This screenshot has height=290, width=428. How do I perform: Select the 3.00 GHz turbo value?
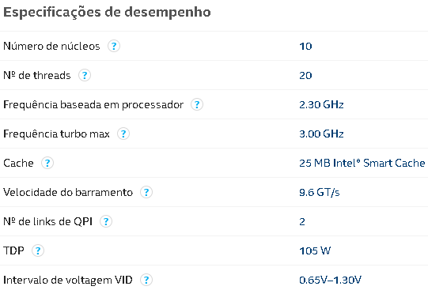(x=321, y=134)
